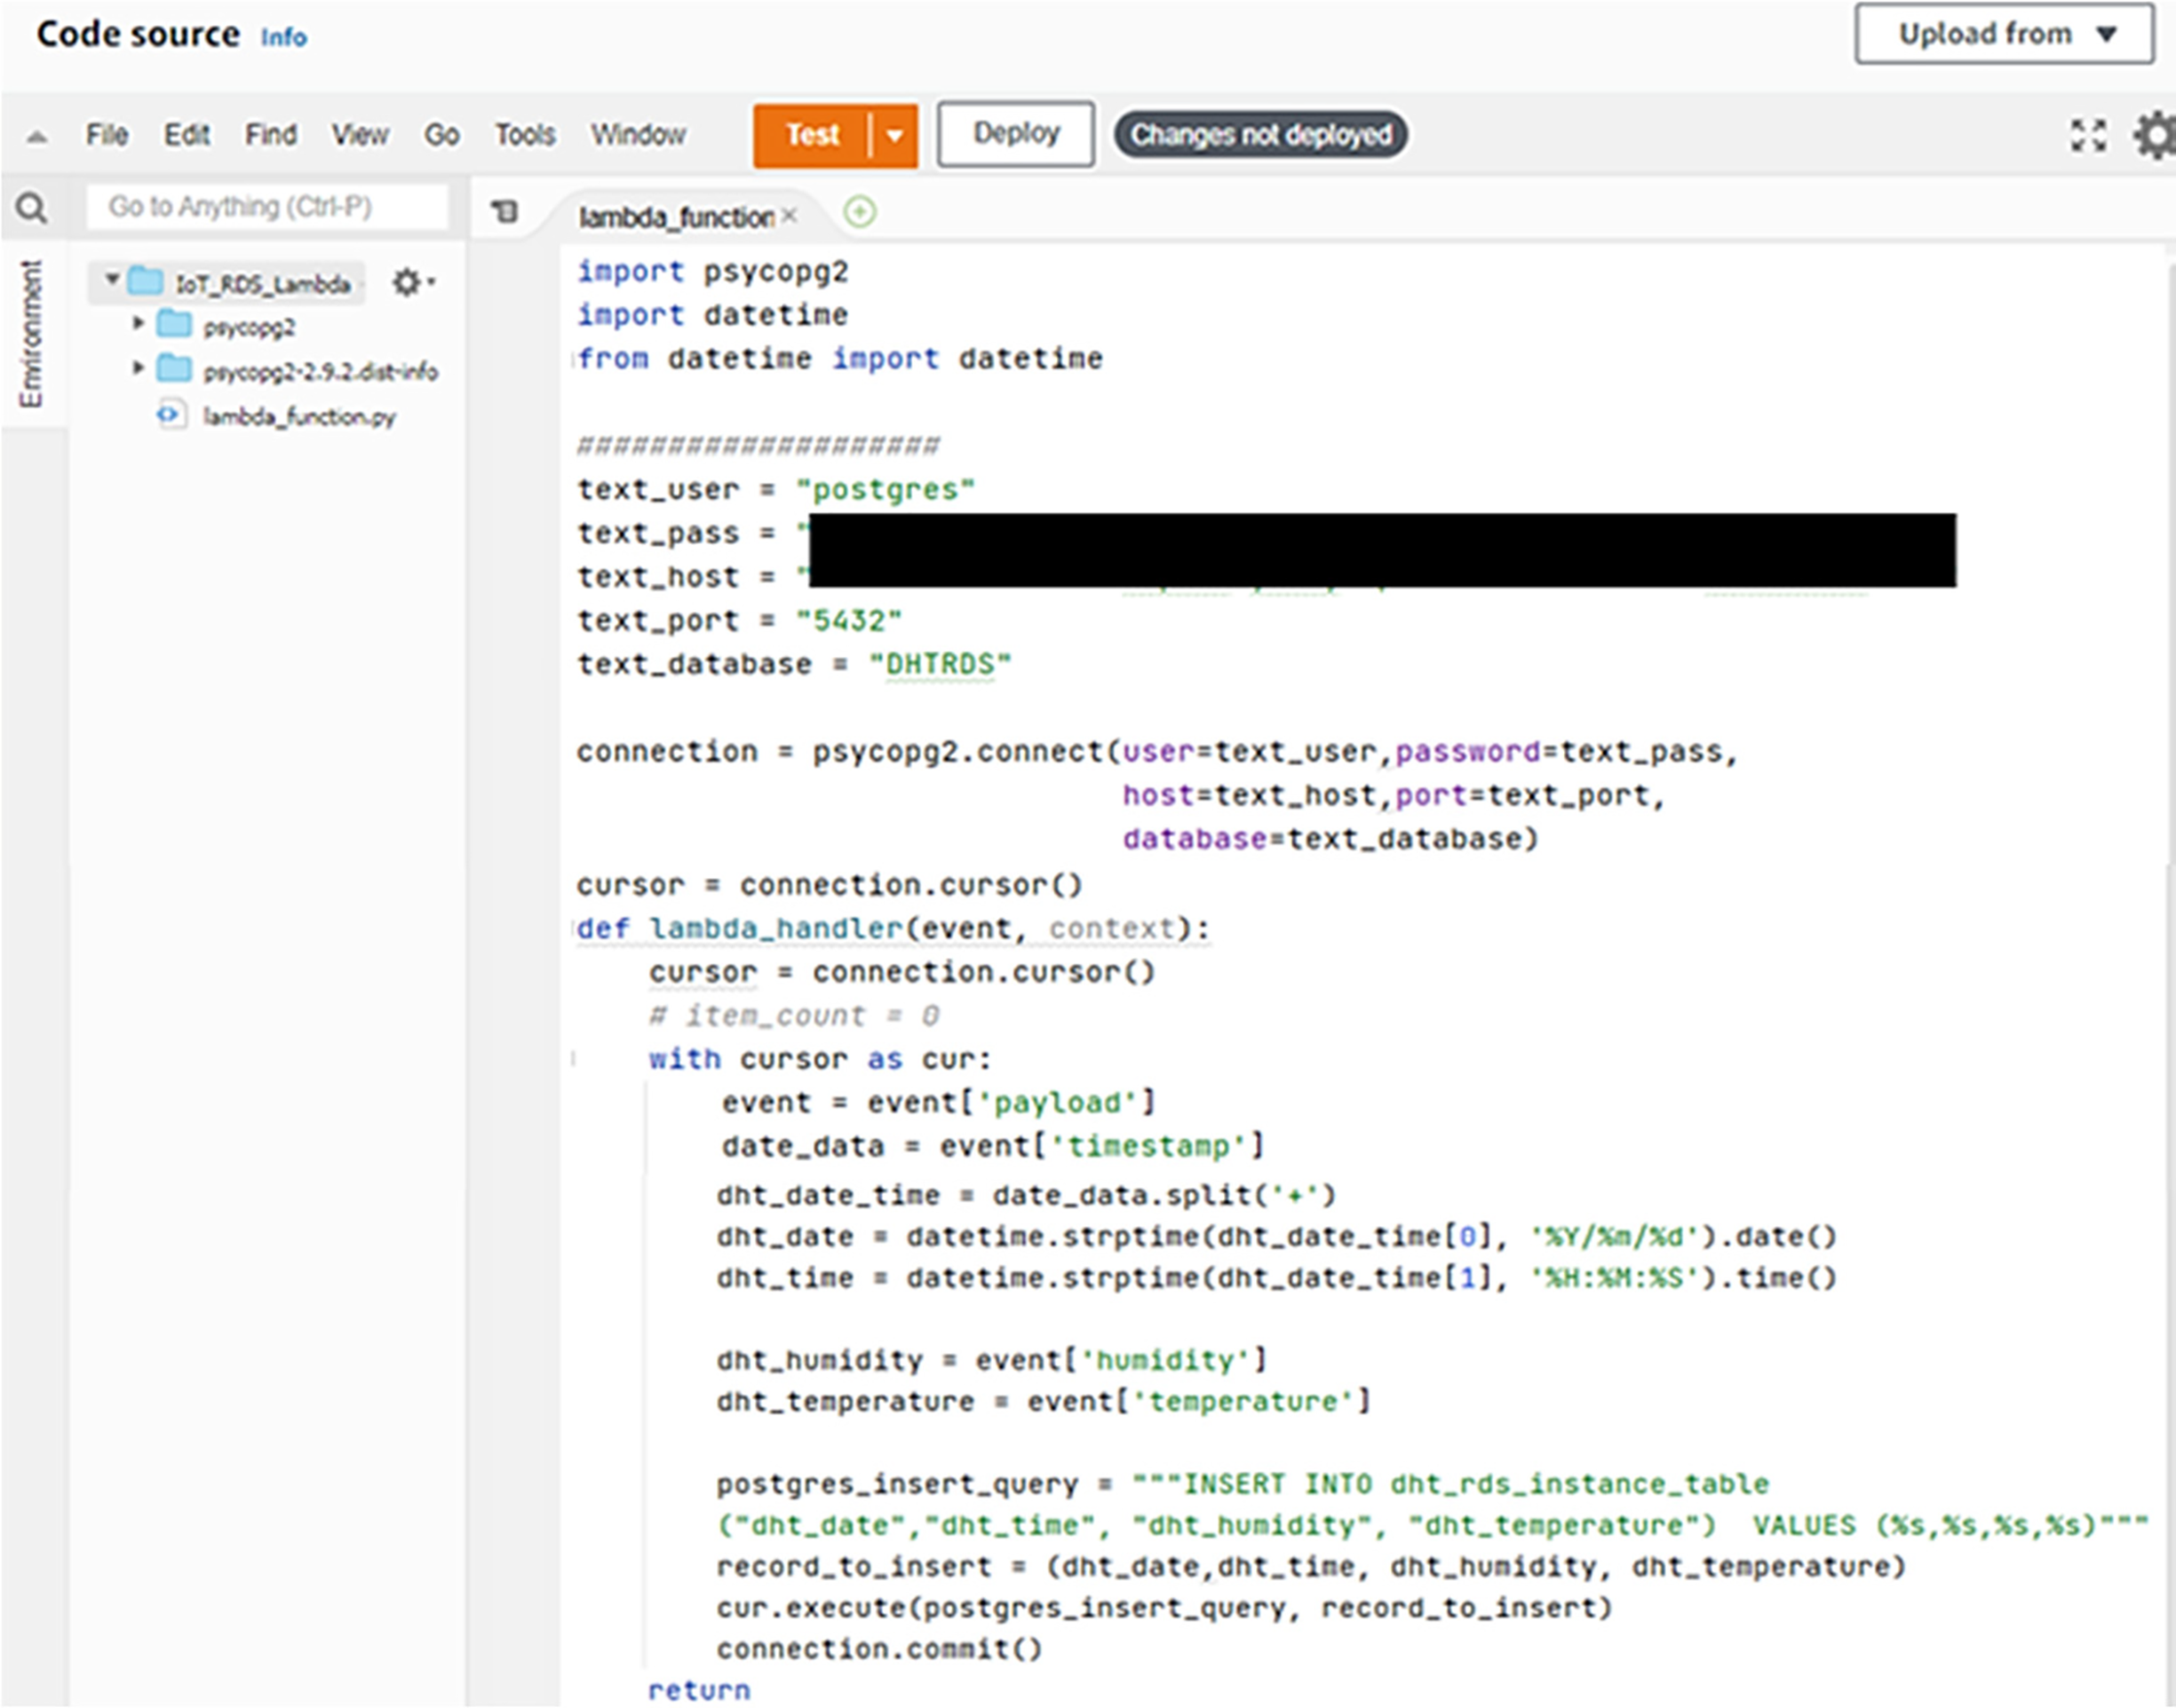
Task: Click the fullscreen toggle icon
Action: (x=2088, y=135)
